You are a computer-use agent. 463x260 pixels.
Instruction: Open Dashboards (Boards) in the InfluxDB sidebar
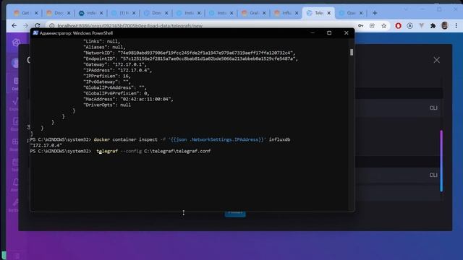15,144
